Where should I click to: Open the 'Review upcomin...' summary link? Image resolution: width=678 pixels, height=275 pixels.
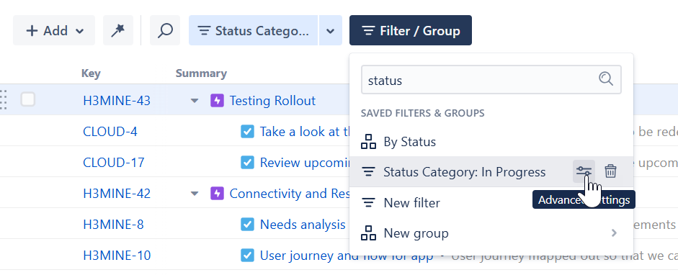304,163
